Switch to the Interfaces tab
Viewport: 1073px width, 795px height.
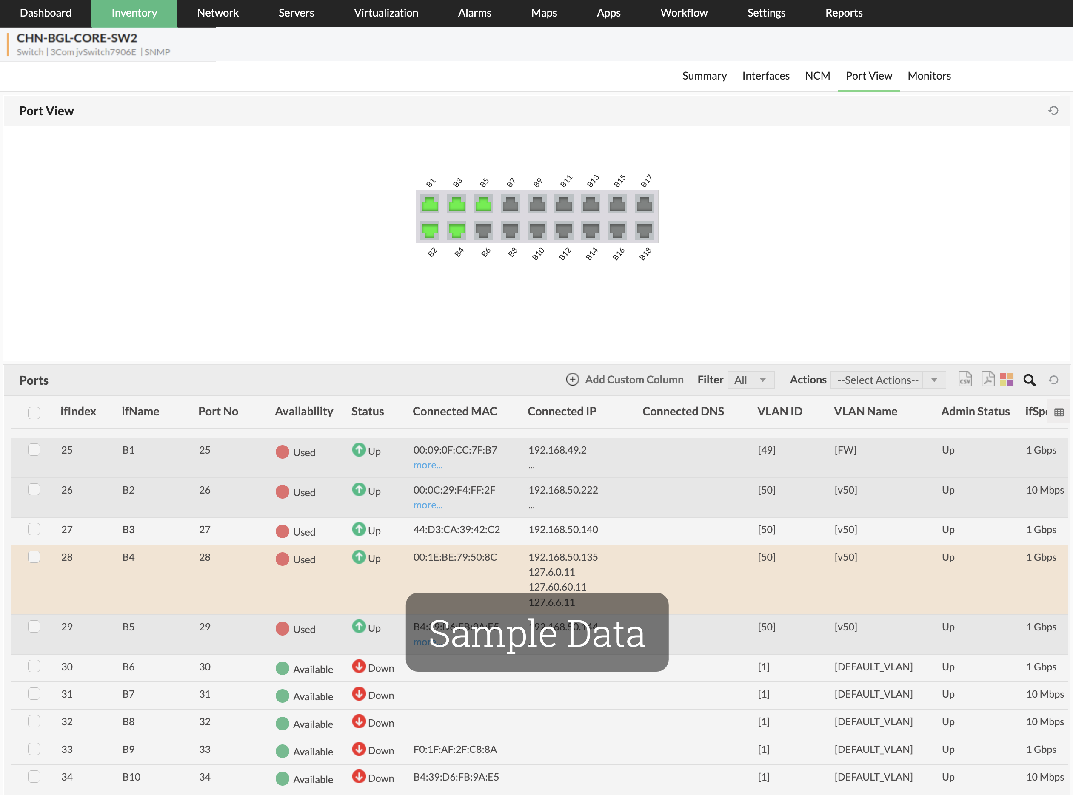[766, 75]
